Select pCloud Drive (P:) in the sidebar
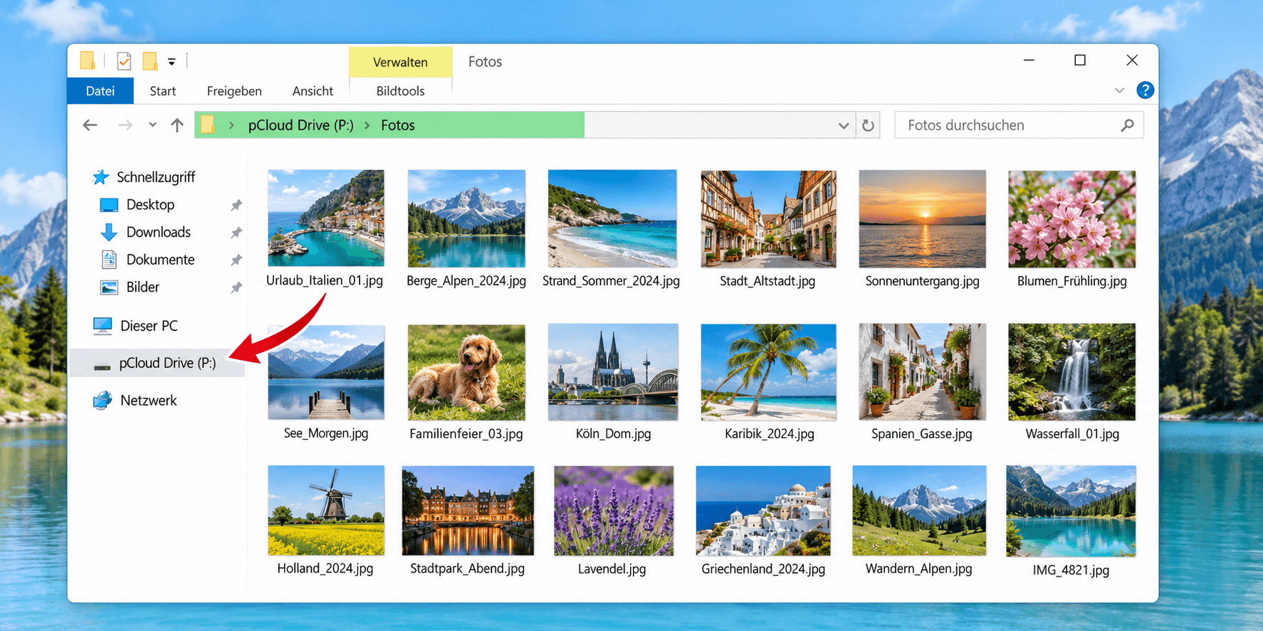Image resolution: width=1263 pixels, height=631 pixels. [x=157, y=363]
